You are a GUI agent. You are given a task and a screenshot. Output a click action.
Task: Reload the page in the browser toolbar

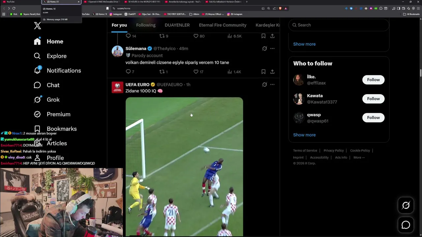[x=14, y=8]
